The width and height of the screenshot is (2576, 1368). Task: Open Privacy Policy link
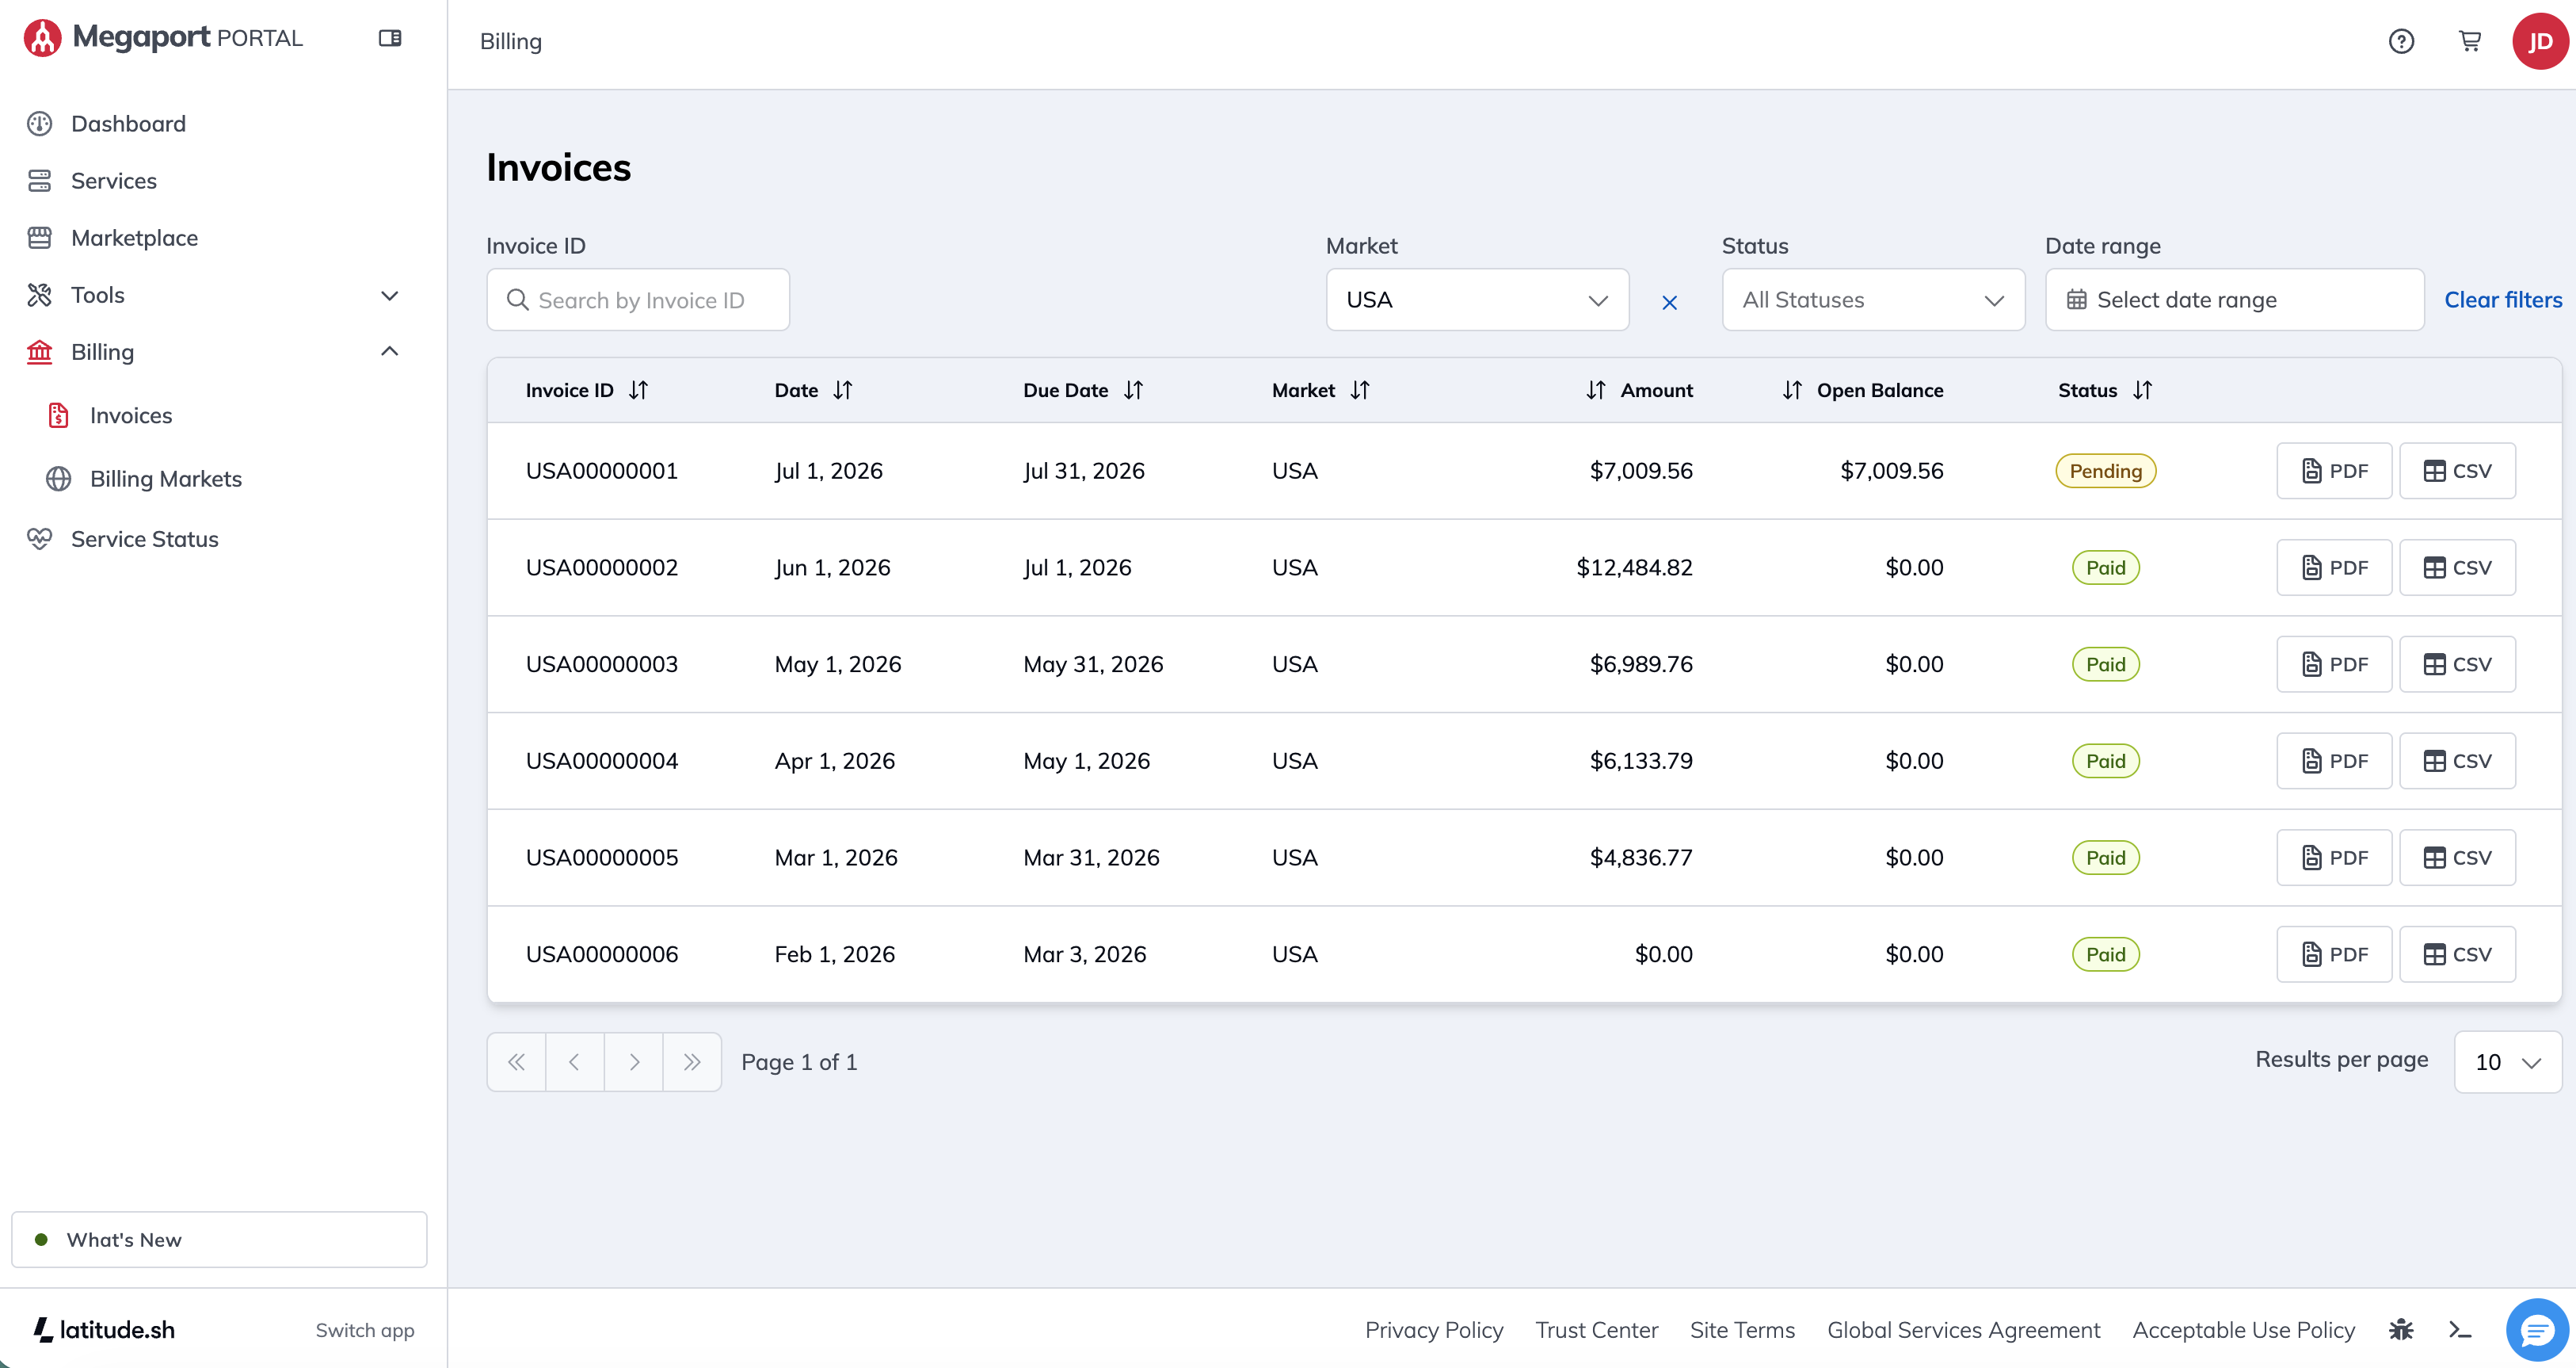(1434, 1330)
